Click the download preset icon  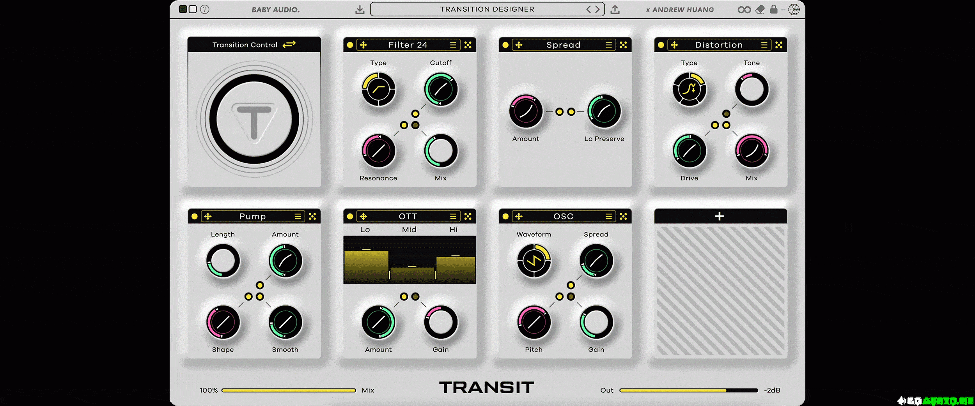[360, 9]
